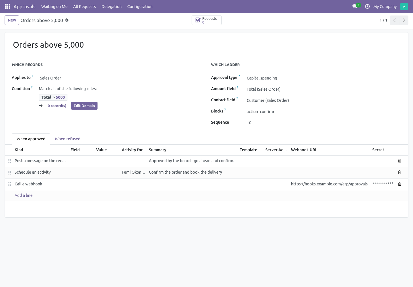
Task: Click the arrow icon next to 0 record(s)
Action: point(41,106)
